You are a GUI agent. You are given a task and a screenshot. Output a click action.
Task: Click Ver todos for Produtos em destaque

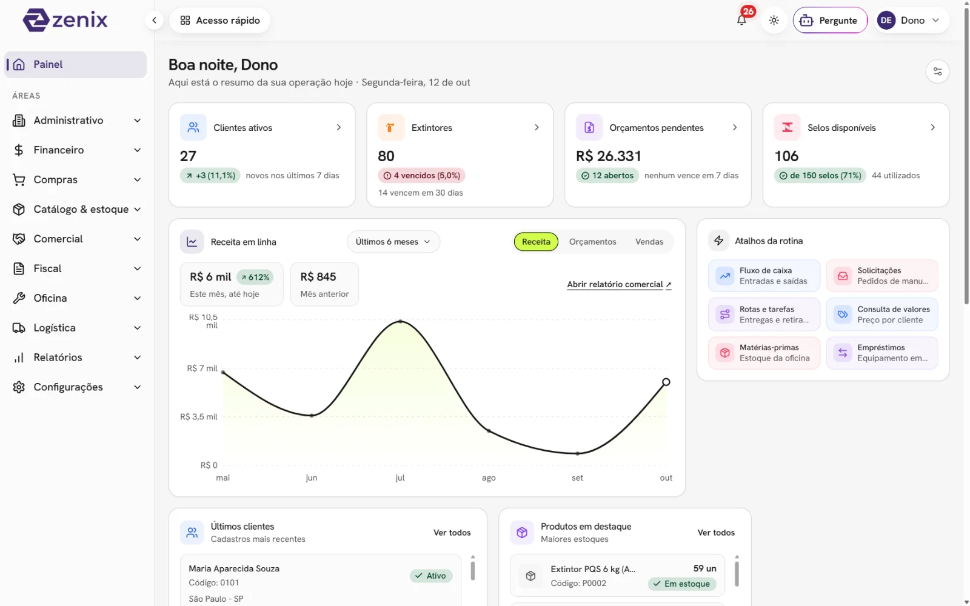[716, 533]
